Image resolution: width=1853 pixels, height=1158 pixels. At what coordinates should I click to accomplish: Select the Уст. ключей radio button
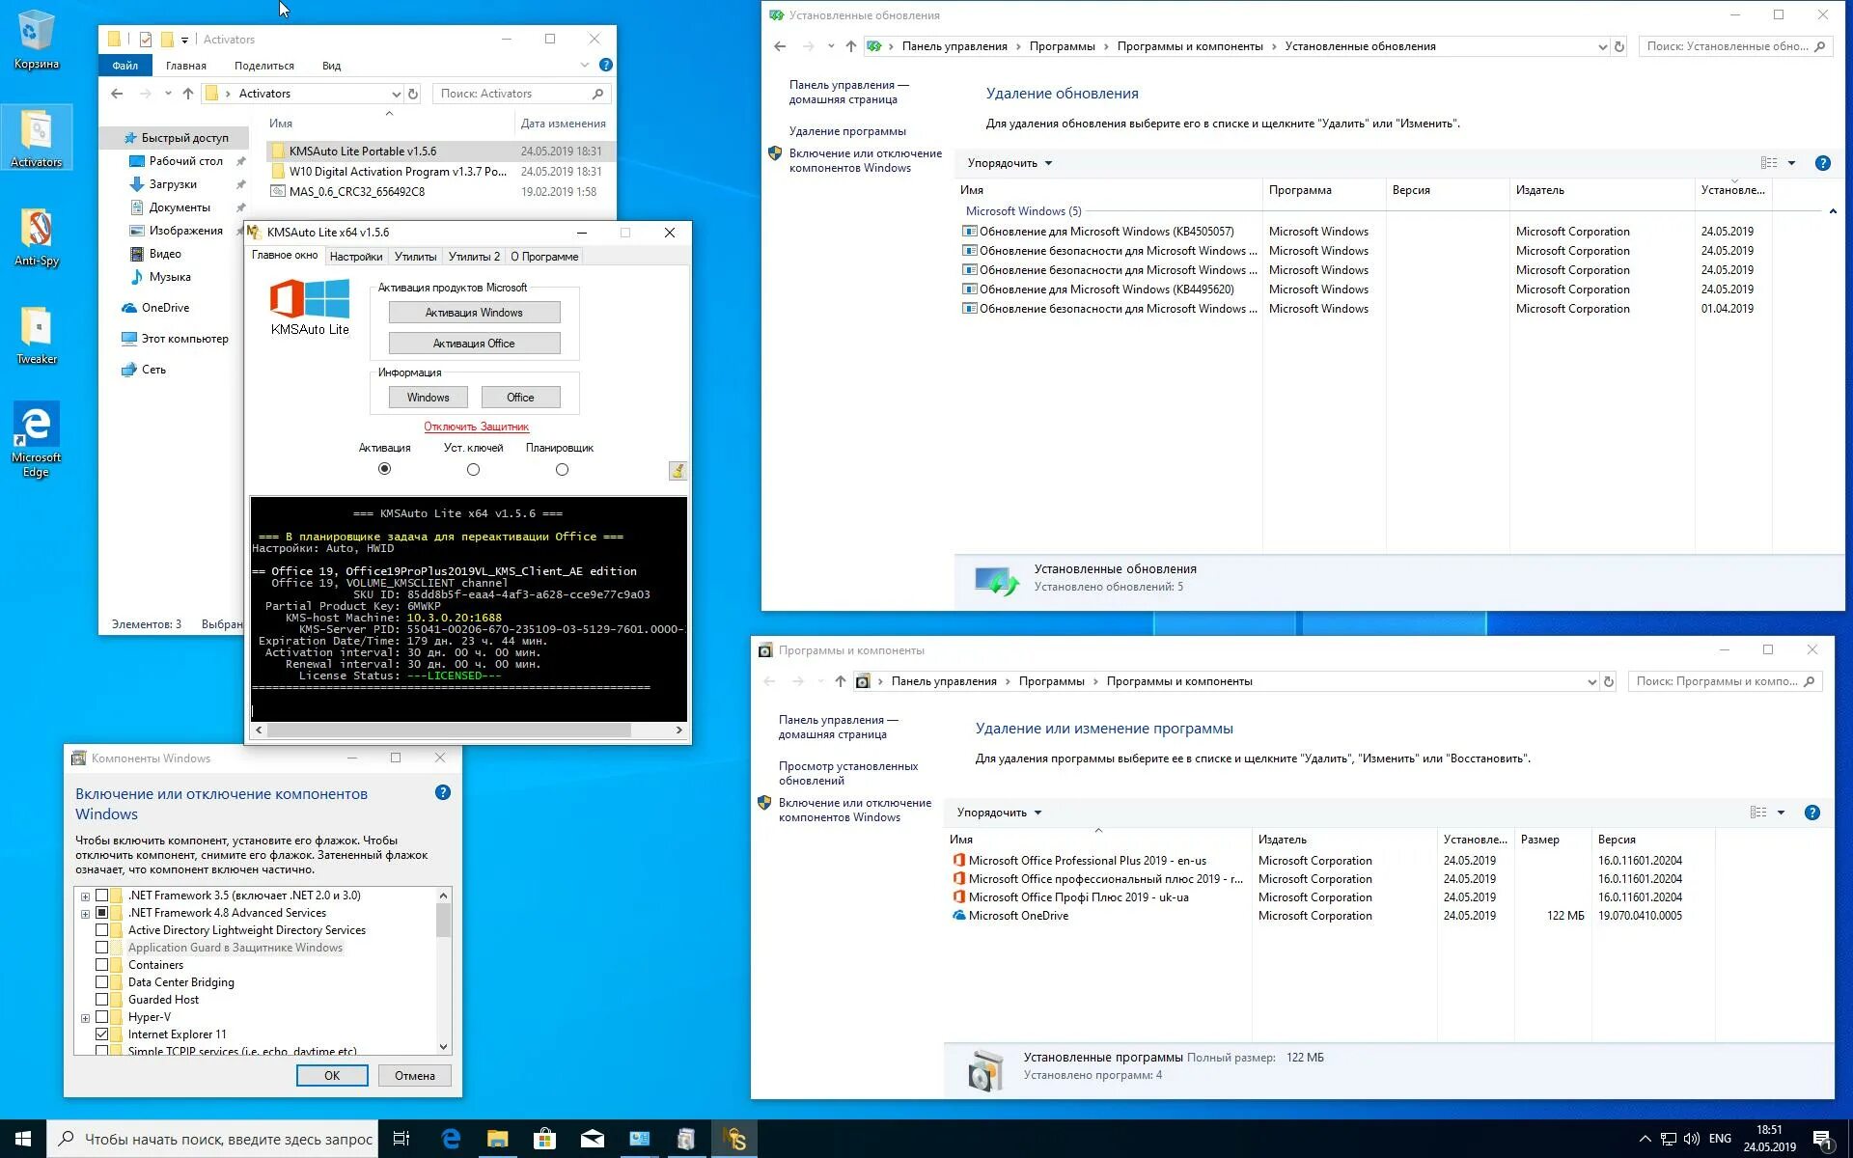(473, 469)
